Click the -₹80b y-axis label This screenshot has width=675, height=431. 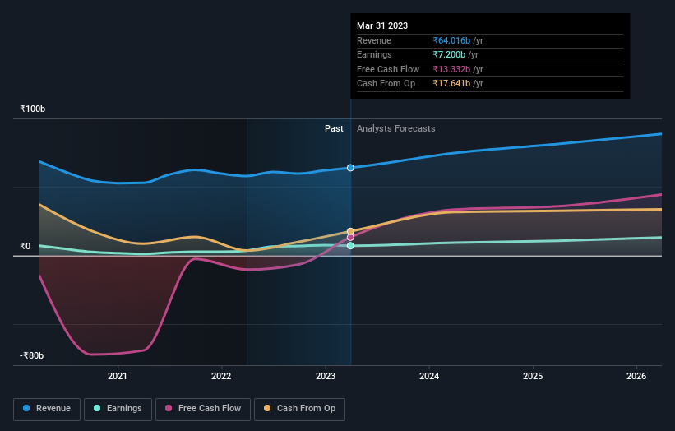(x=31, y=355)
